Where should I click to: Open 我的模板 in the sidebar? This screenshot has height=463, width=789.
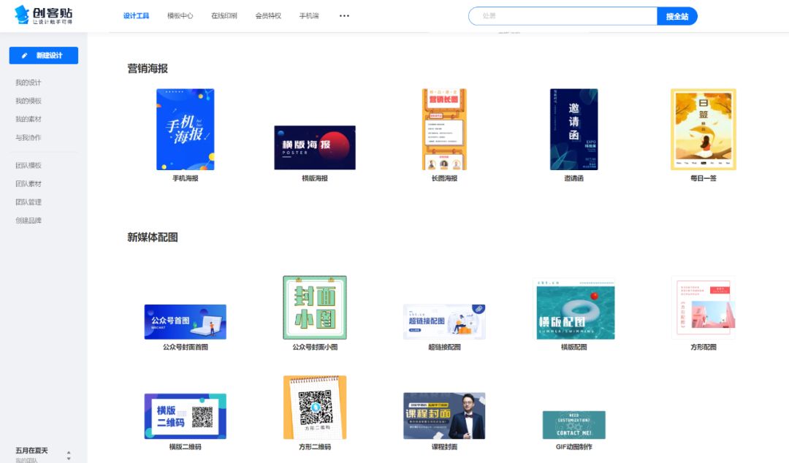point(28,101)
